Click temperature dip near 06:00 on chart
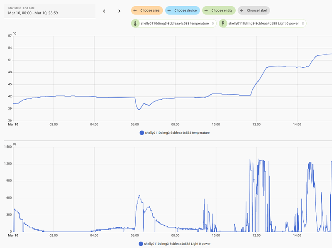The width and height of the screenshot is (332, 248). pos(139,109)
